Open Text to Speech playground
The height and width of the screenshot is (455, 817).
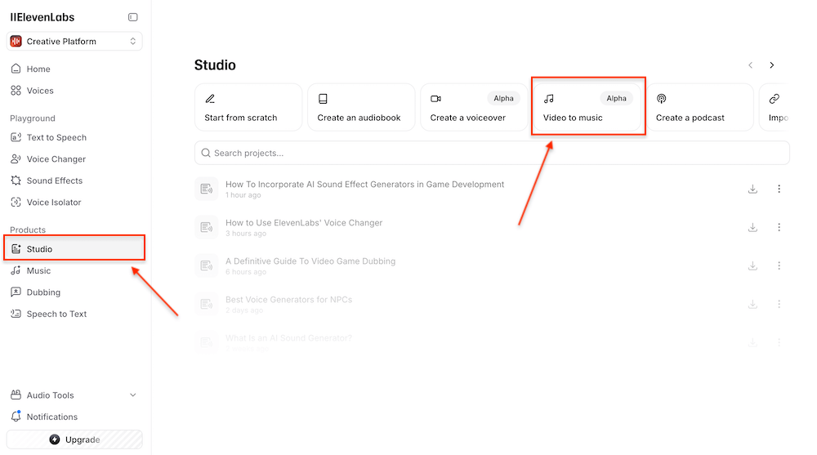[x=56, y=137]
